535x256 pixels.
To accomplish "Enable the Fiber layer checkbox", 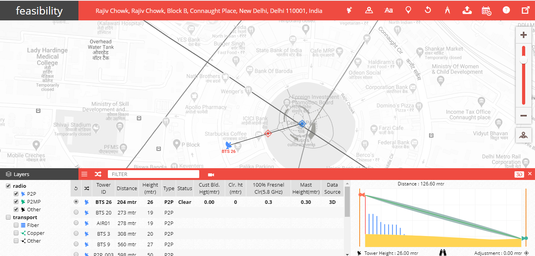I will pyautogui.click(x=16, y=225).
